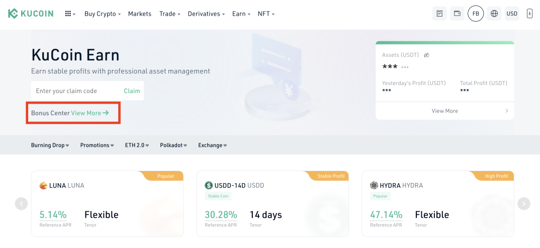Click View More in the assets card

pyautogui.click(x=444, y=111)
